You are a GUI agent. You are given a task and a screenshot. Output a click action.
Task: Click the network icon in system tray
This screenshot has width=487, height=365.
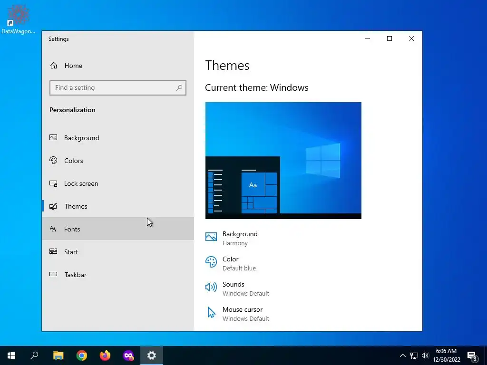414,355
